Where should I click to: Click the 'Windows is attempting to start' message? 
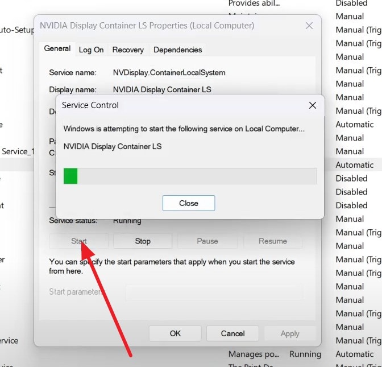[184, 129]
